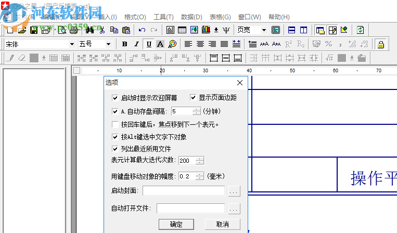
Task: Click the iteration count field 200
Action: pos(187,161)
